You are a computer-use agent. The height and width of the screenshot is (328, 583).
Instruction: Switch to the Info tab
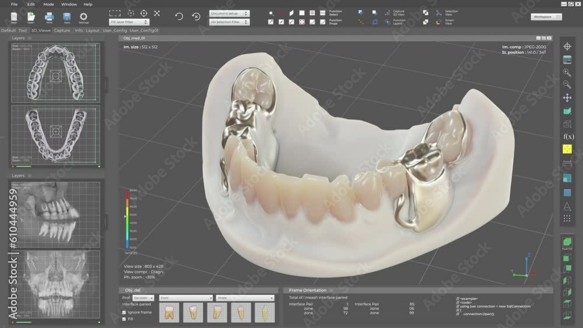[x=79, y=30]
